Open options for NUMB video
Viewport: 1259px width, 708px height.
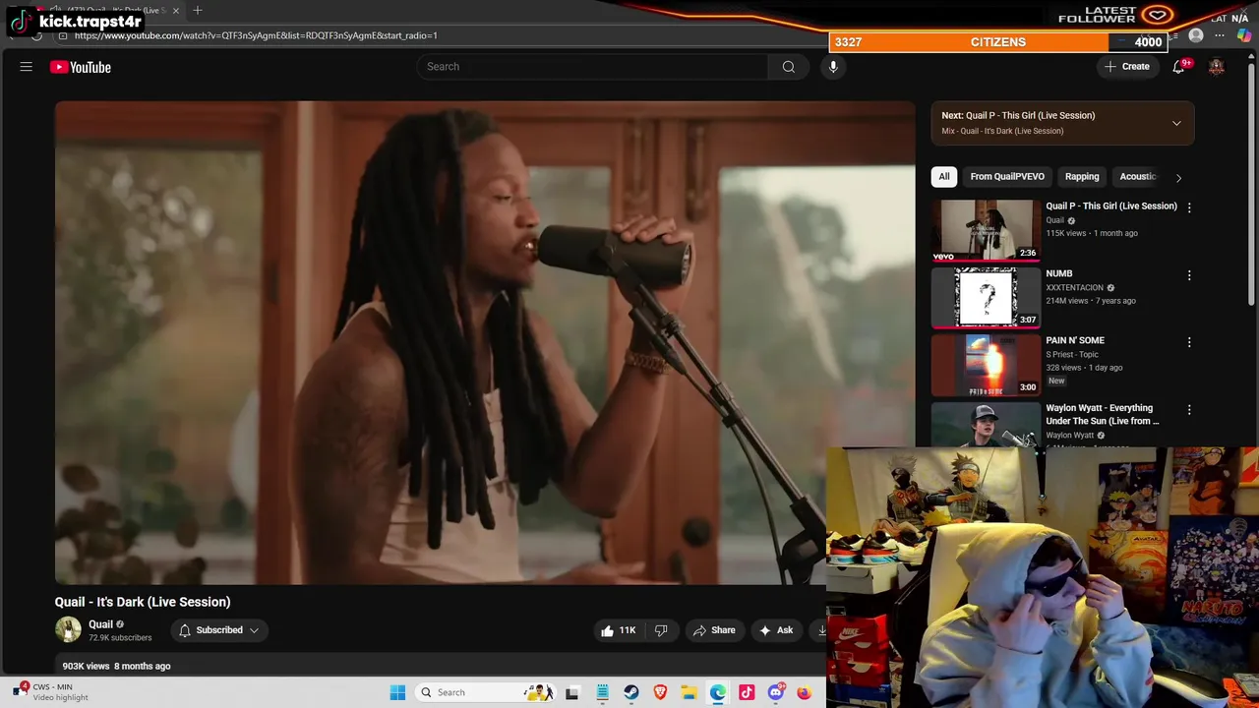coord(1189,275)
